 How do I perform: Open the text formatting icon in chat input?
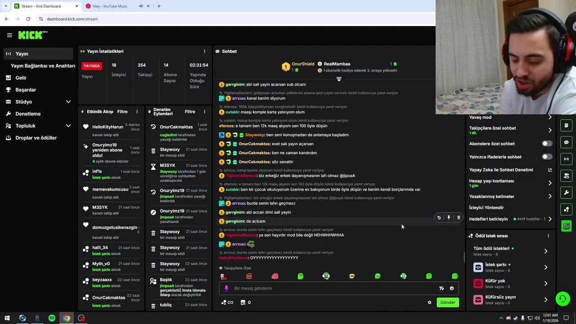click(441, 288)
